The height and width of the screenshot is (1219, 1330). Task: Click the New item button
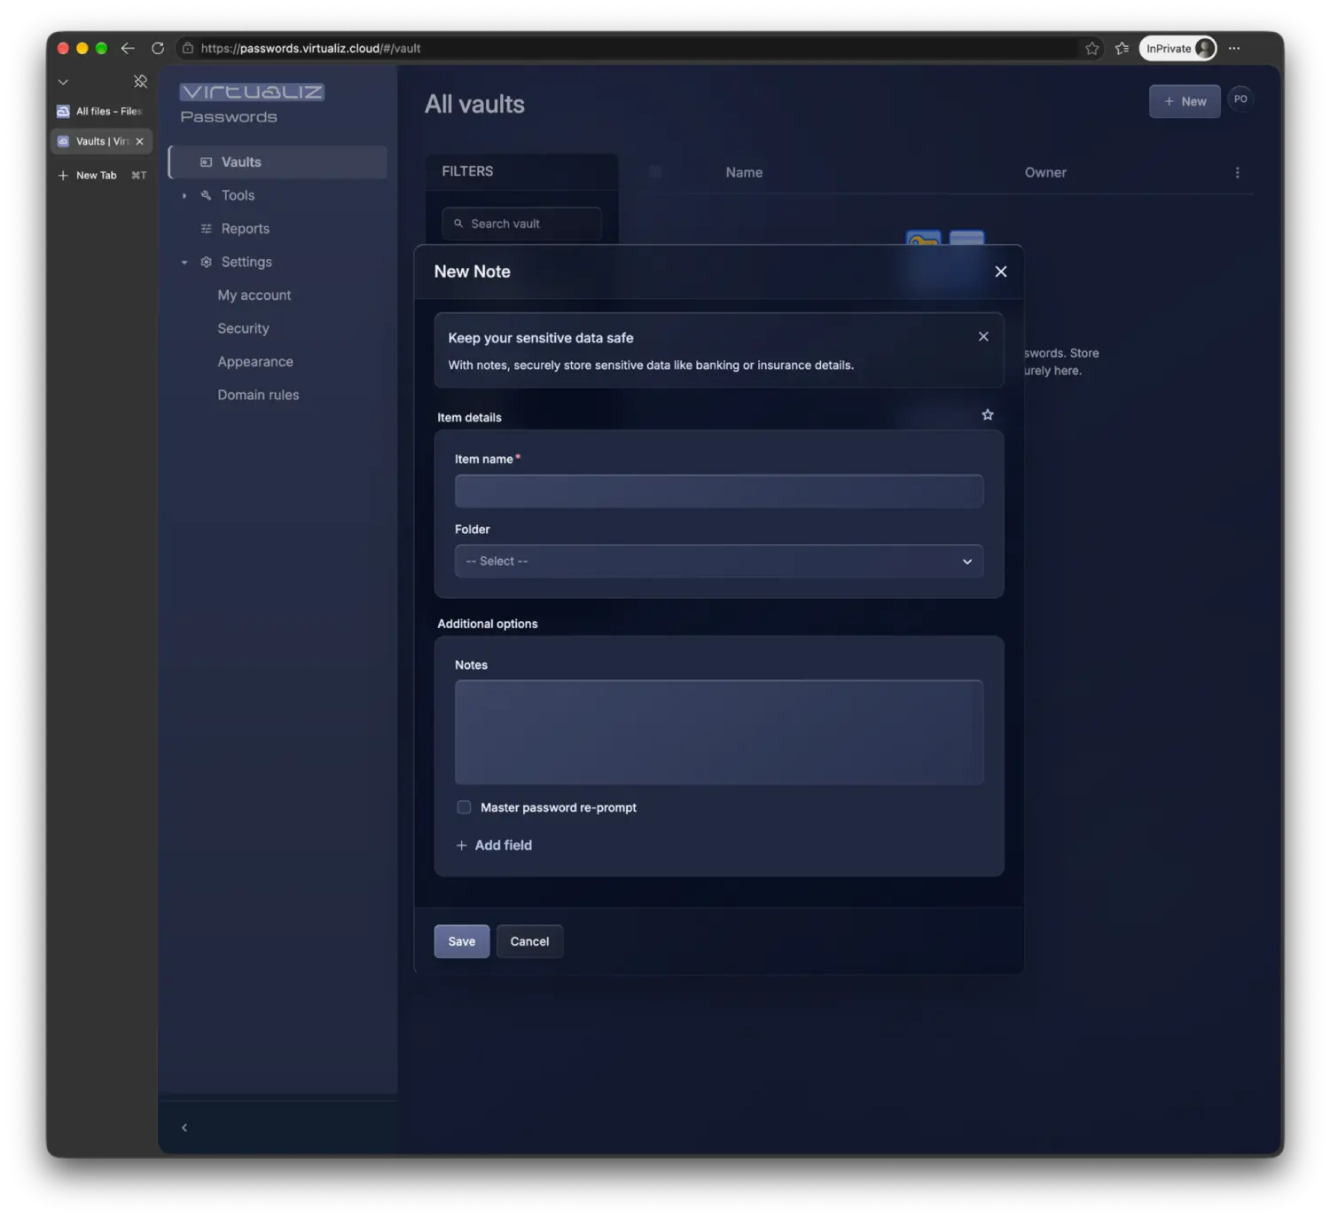click(x=1185, y=101)
